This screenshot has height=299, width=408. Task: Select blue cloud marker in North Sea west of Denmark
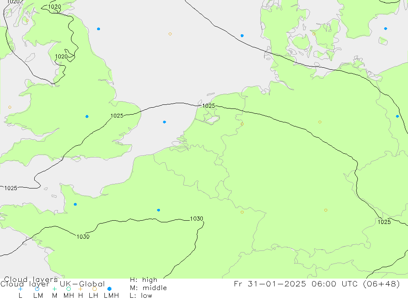[242, 35]
